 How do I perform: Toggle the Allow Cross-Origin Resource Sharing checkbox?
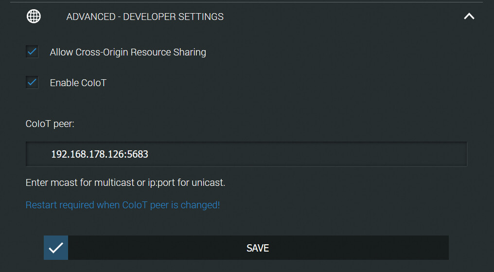click(32, 52)
